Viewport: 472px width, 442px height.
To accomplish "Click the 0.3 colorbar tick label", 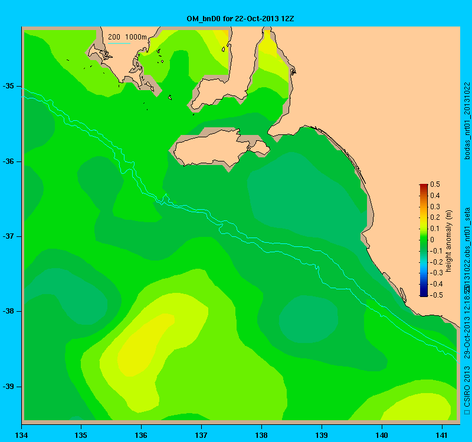I will coord(435,207).
